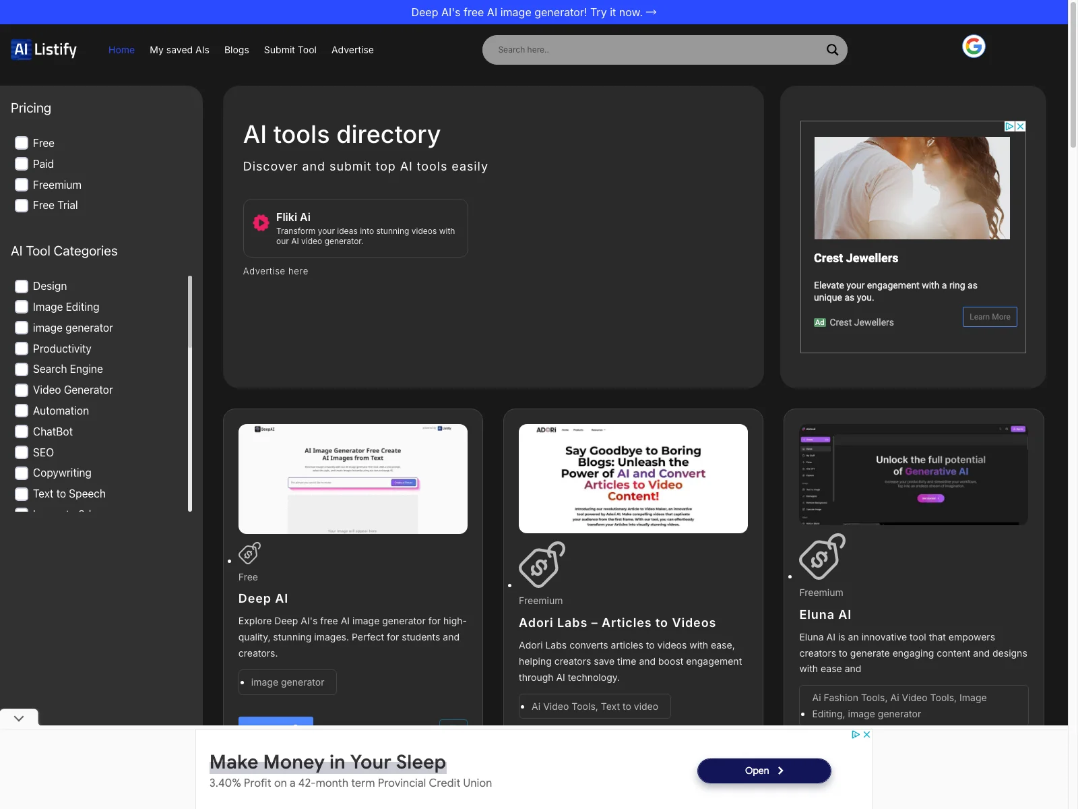Image resolution: width=1078 pixels, height=809 pixels.
Task: Open AdChoices icon on bottom banner ad
Action: coord(856,734)
